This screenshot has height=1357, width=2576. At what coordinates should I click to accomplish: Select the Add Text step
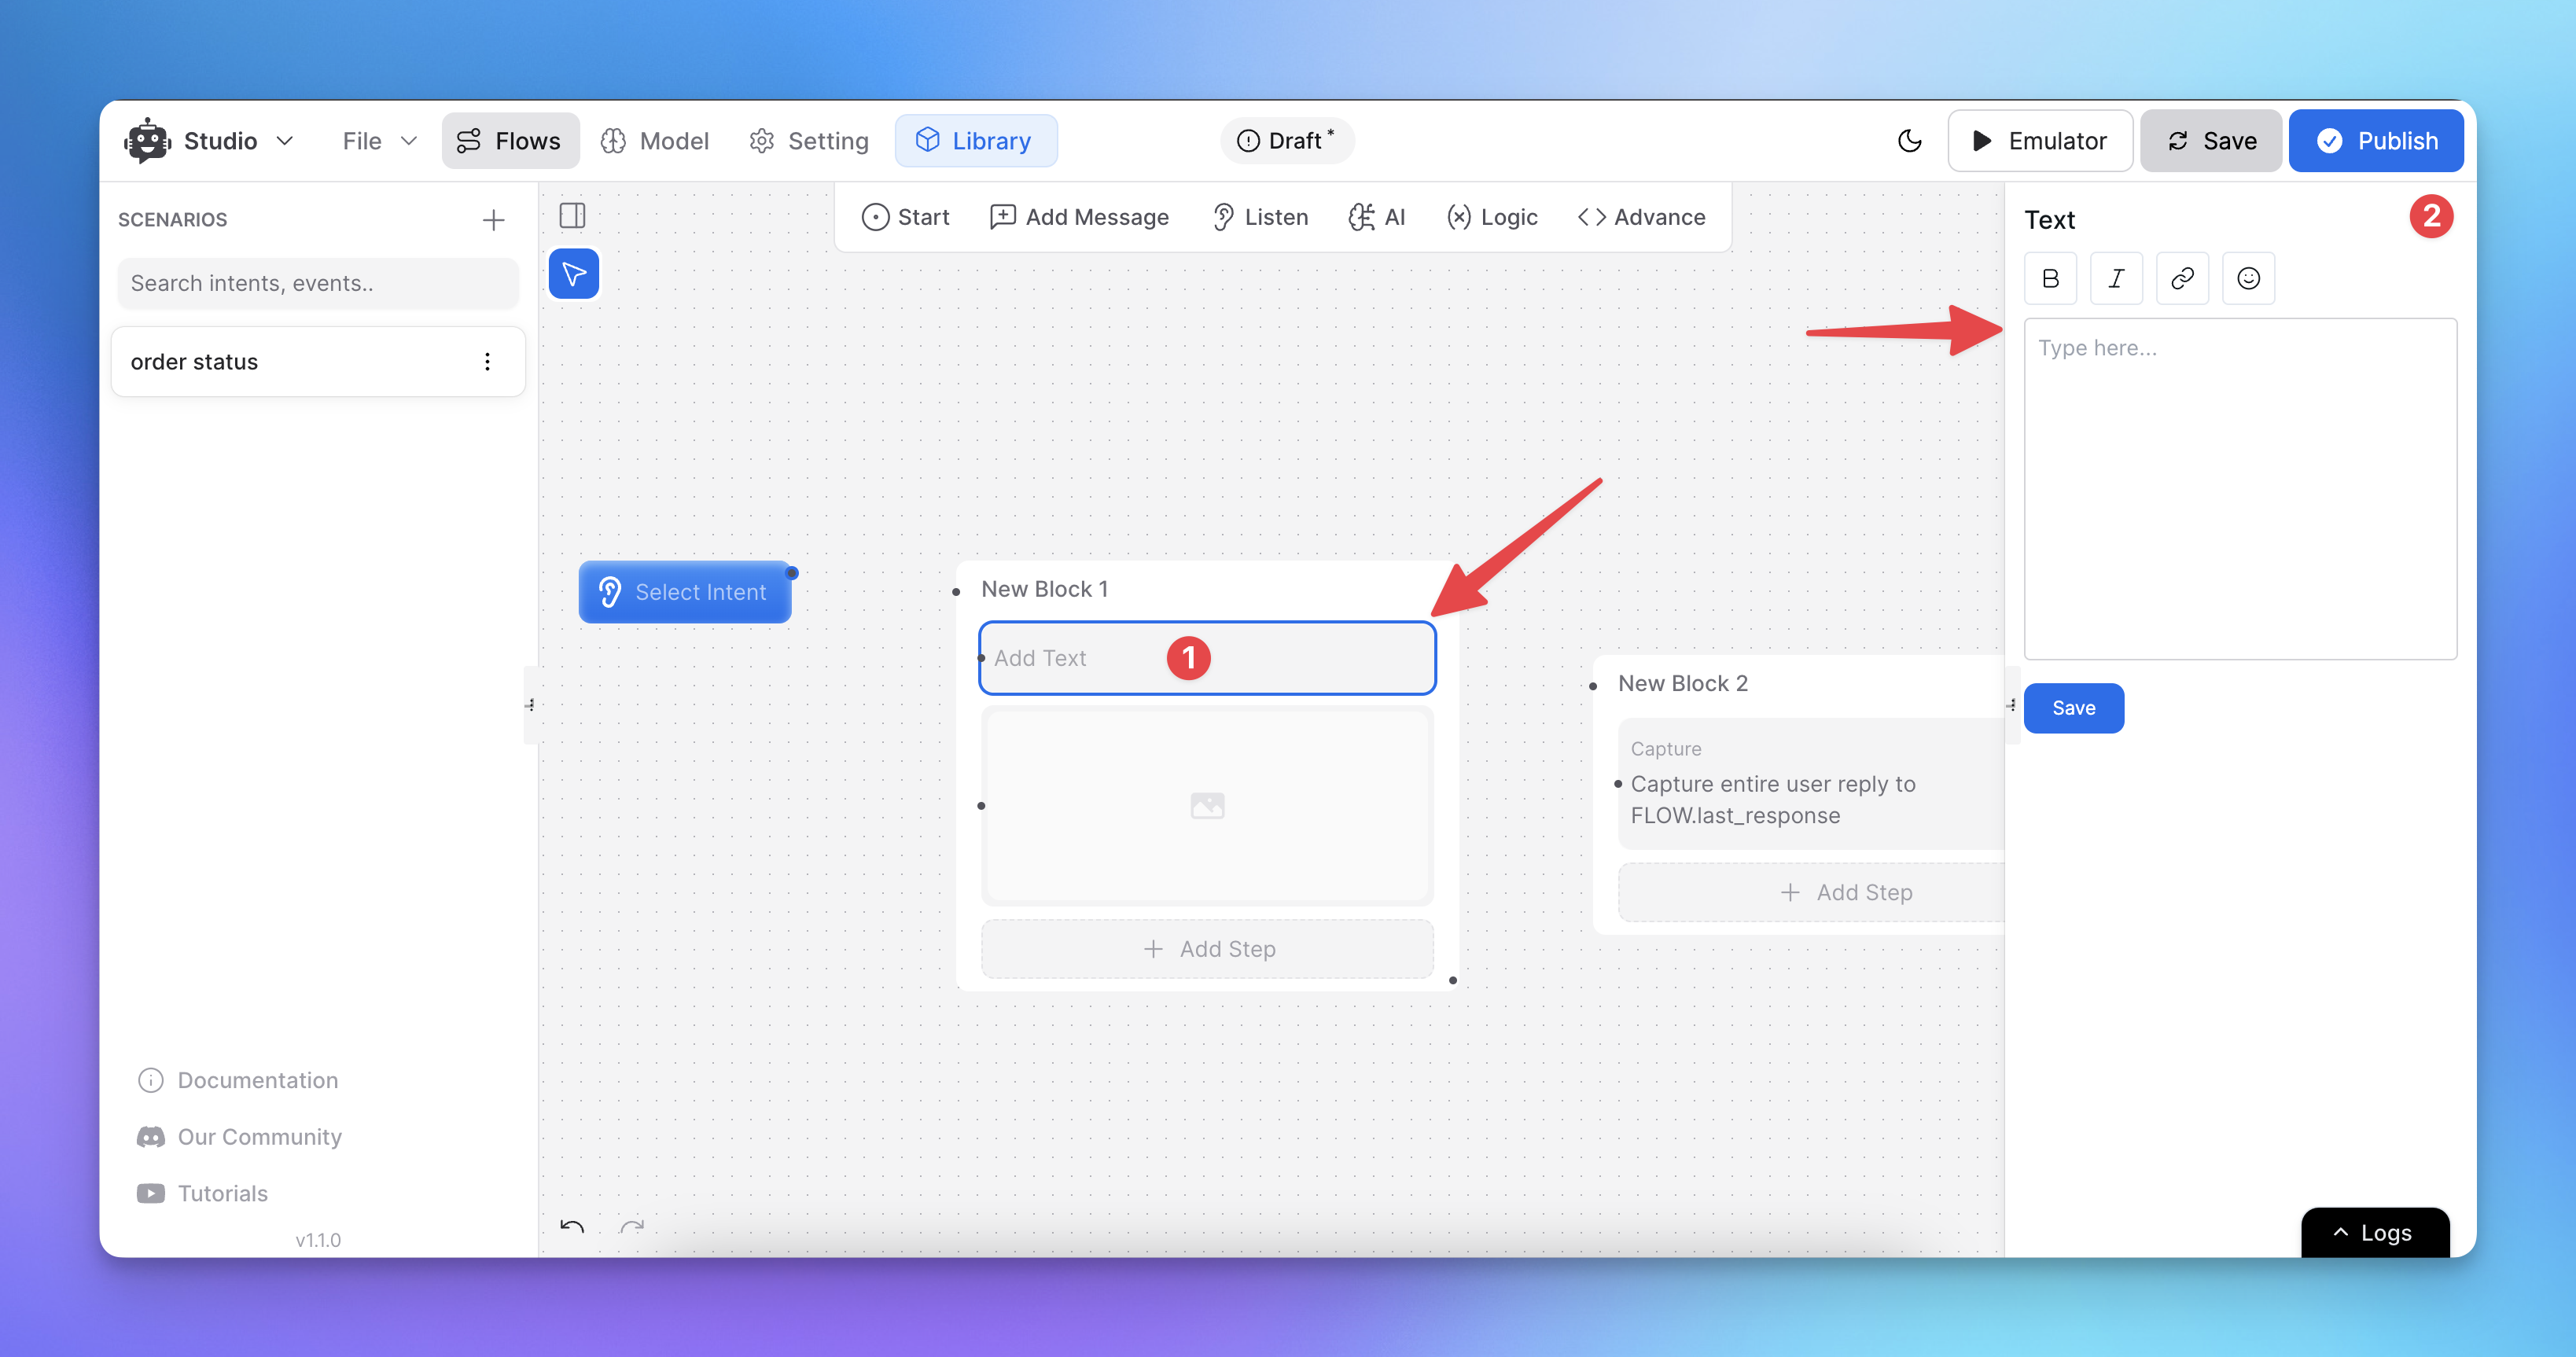(1207, 658)
